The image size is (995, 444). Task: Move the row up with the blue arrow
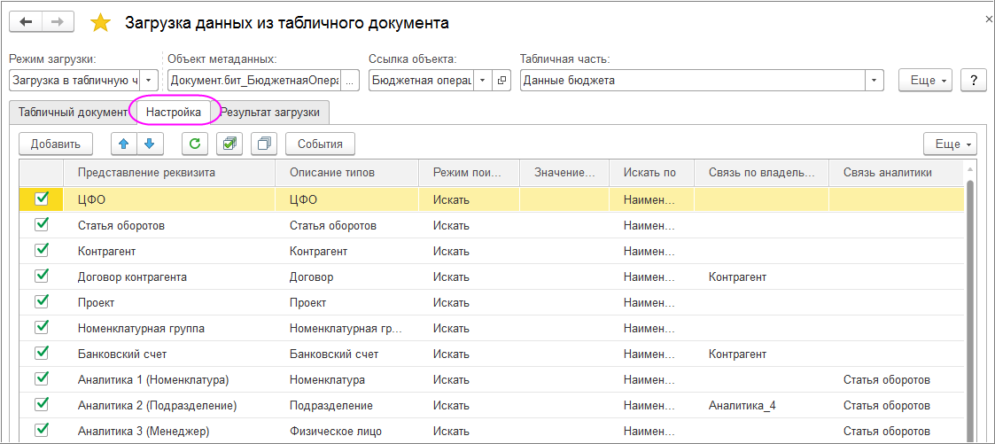click(x=124, y=144)
